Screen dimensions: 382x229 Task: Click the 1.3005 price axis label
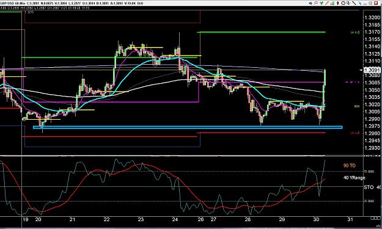pyautogui.click(x=372, y=112)
